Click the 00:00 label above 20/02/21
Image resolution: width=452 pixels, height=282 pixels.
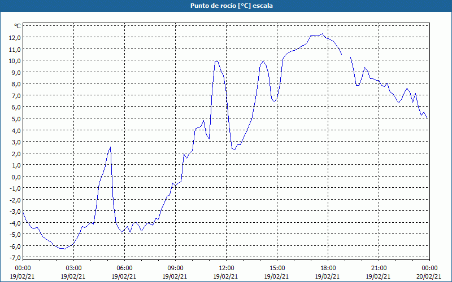pos(429,268)
